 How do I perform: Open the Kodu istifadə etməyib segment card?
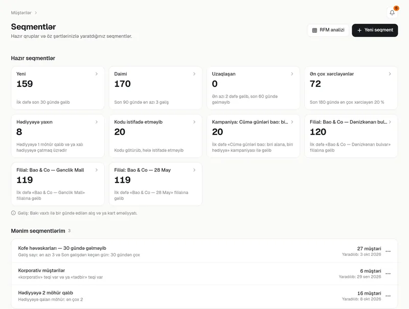[x=155, y=136]
